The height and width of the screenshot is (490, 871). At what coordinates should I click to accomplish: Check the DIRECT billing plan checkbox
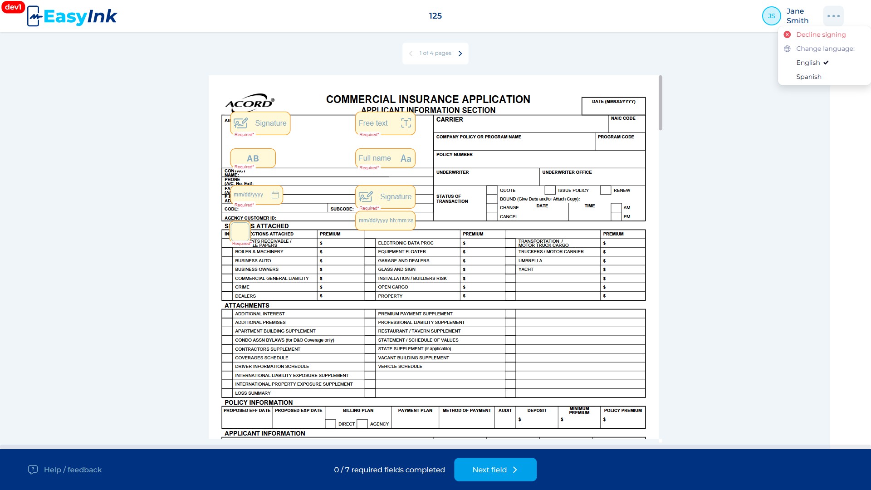(x=331, y=424)
